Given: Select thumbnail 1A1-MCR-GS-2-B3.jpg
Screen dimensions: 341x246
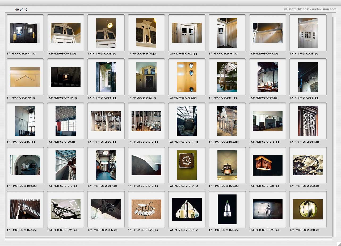Looking at the screenshot, I should (x=187, y=77).
